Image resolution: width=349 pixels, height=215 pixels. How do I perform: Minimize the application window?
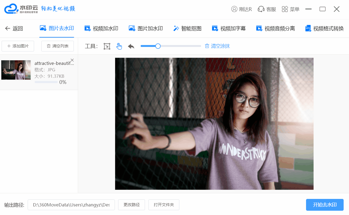pos(308,9)
